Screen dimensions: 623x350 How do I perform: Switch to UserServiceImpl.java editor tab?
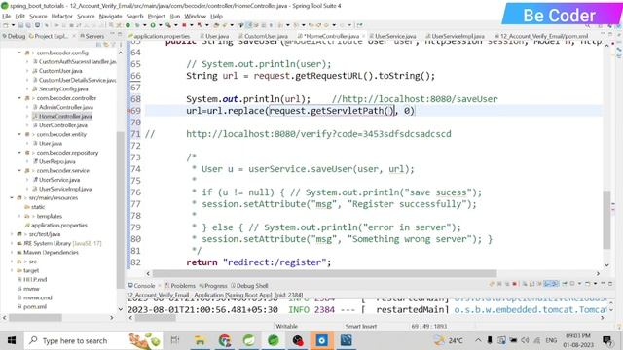[x=456, y=36]
